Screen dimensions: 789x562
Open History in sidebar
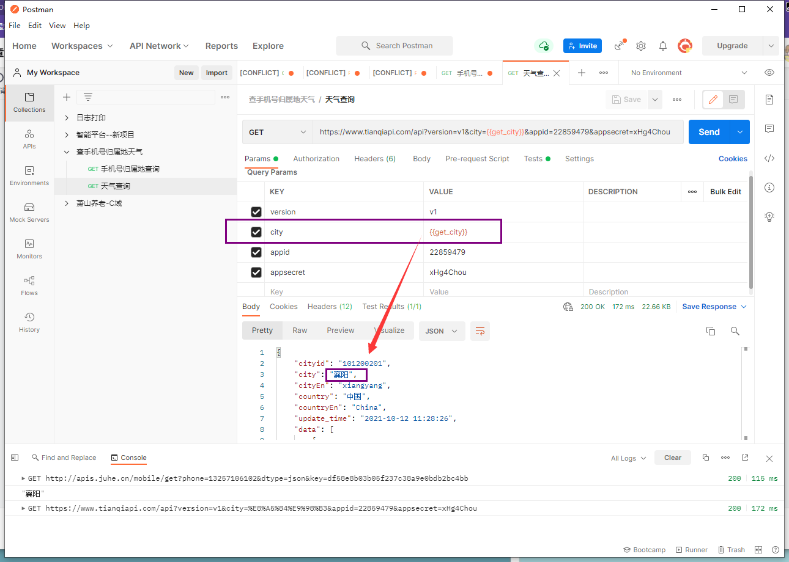[x=29, y=322]
